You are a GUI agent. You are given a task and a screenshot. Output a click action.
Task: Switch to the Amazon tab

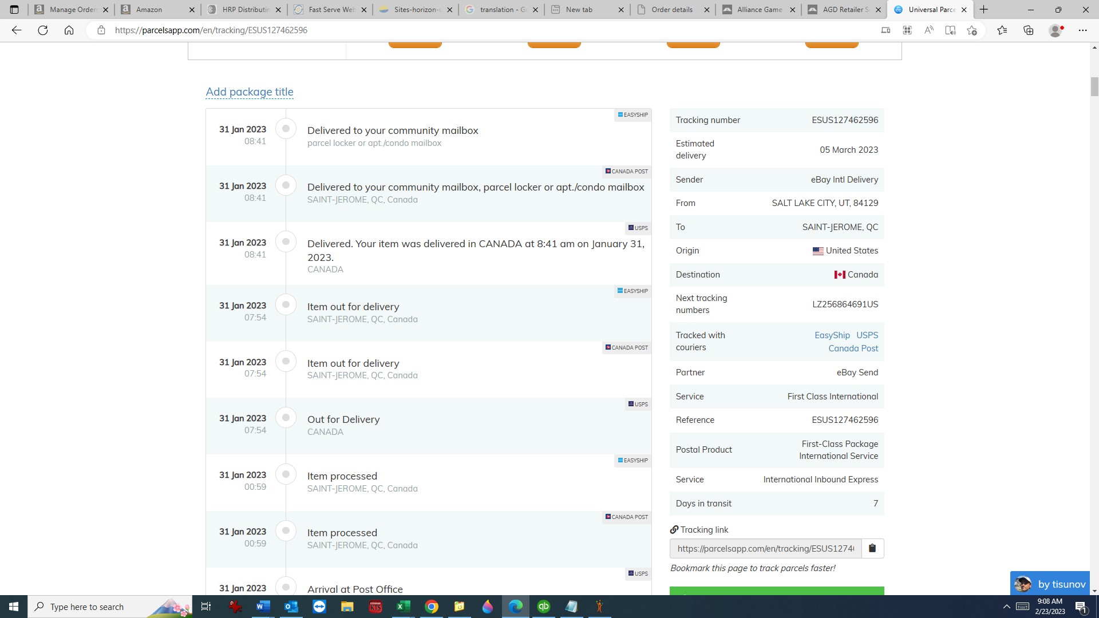149,9
